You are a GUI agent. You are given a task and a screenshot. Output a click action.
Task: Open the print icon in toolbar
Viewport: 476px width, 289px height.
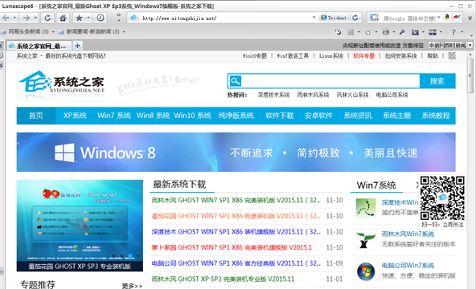pyautogui.click(x=385, y=32)
